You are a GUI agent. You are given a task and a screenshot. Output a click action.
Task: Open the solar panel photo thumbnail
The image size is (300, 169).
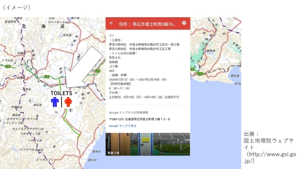(172, 144)
